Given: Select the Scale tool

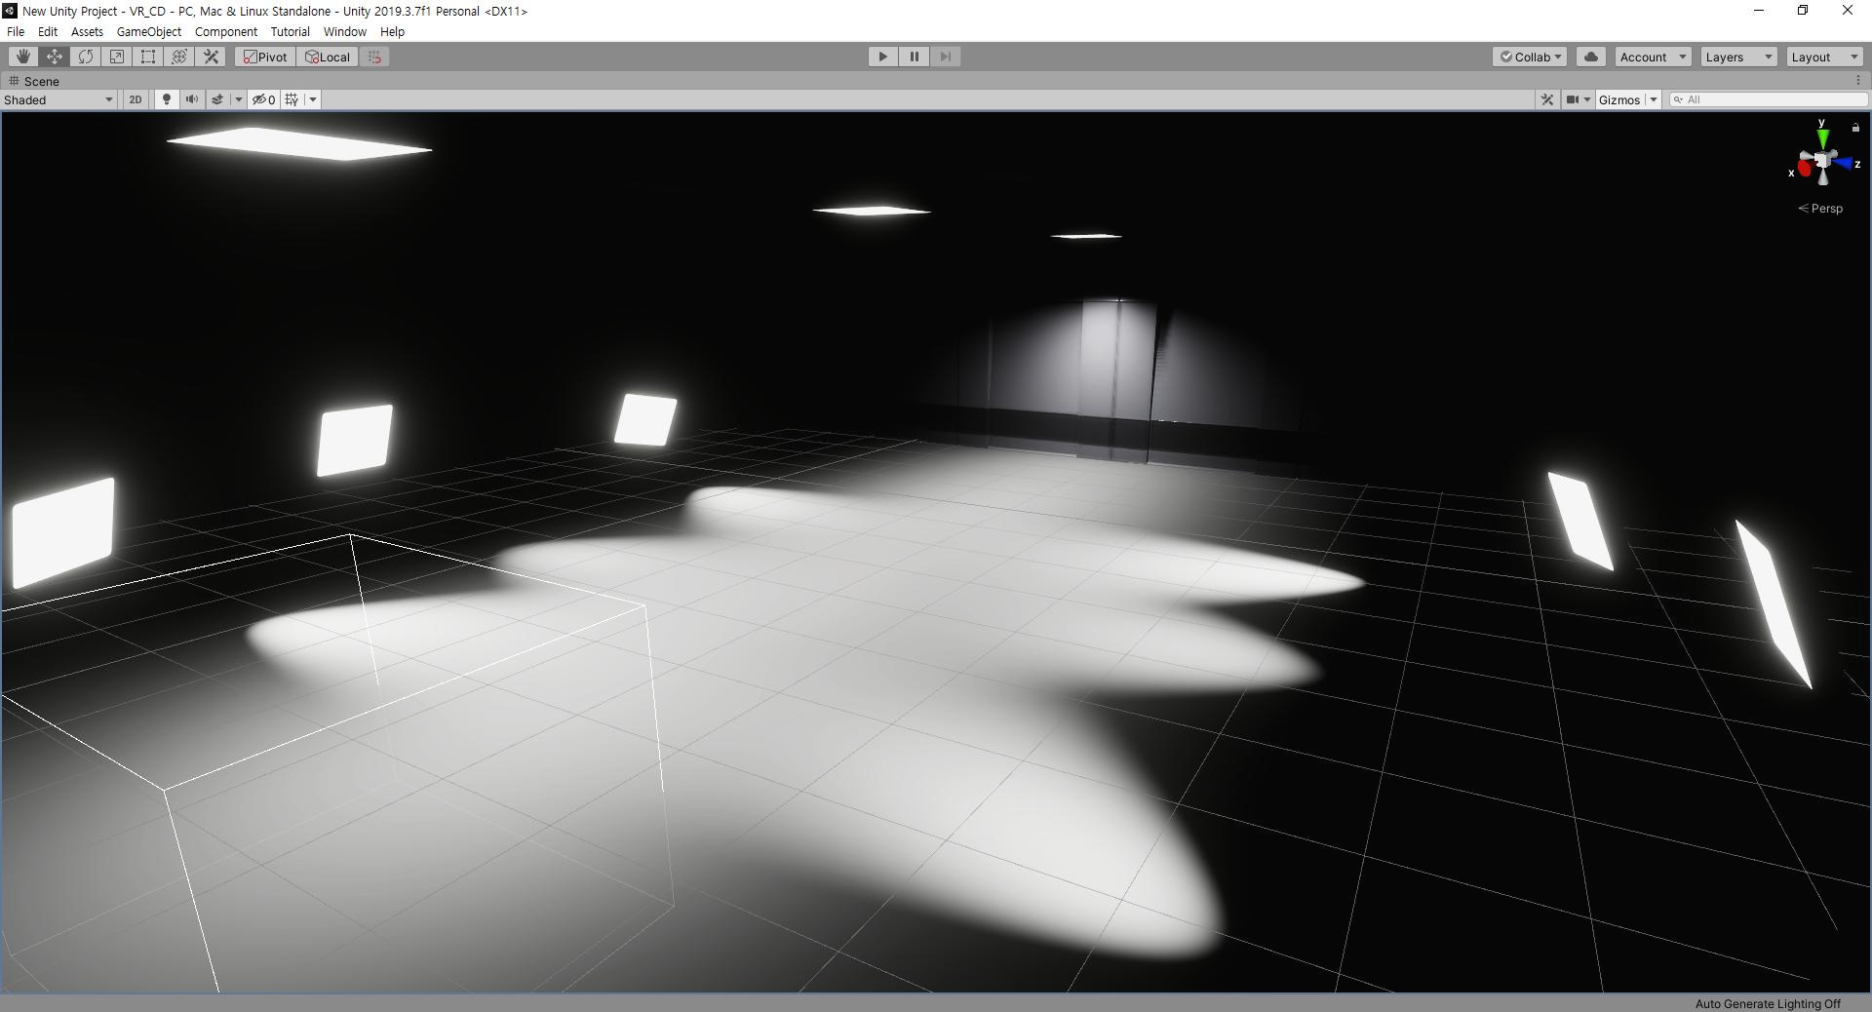Looking at the screenshot, I should (x=117, y=57).
